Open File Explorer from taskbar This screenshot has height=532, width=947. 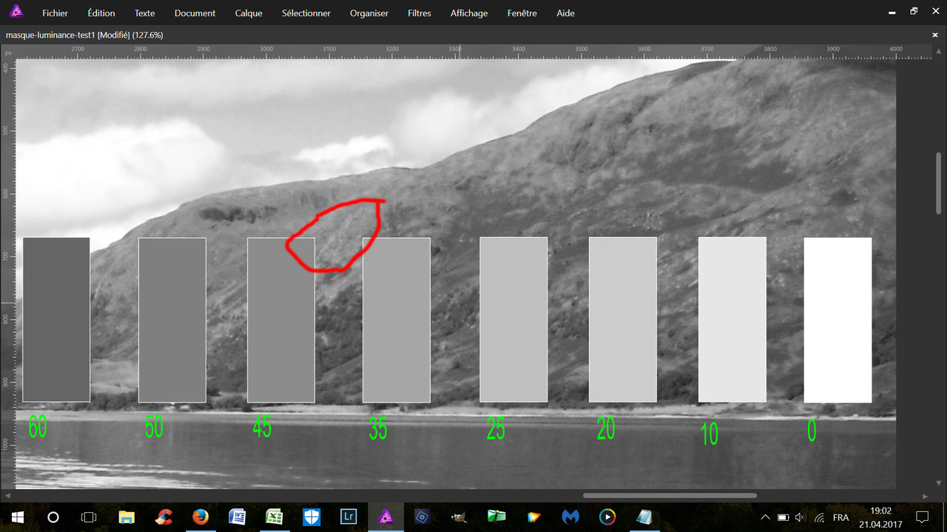click(x=127, y=517)
